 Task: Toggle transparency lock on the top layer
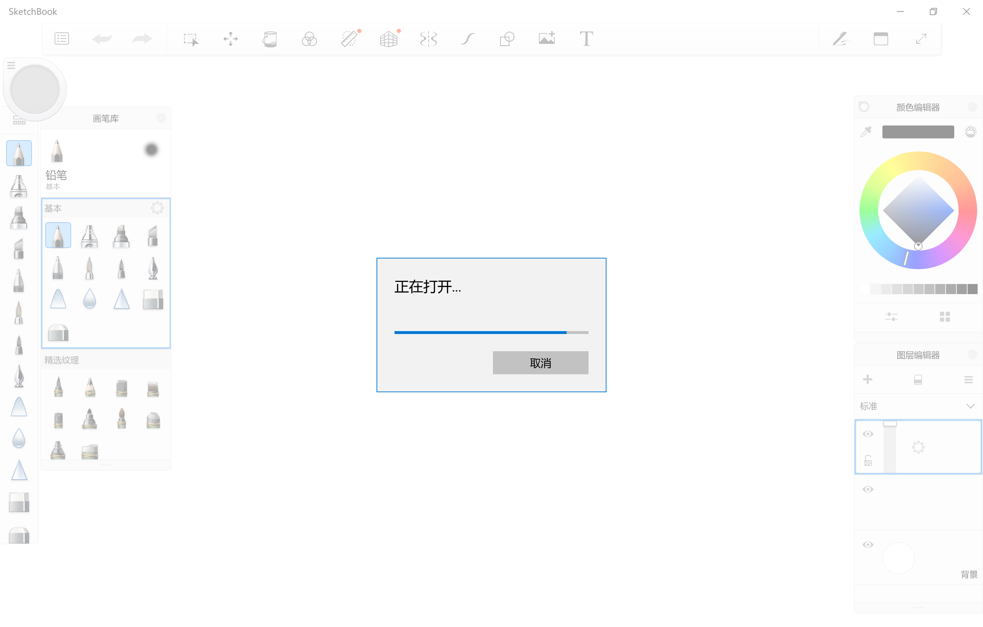868,461
